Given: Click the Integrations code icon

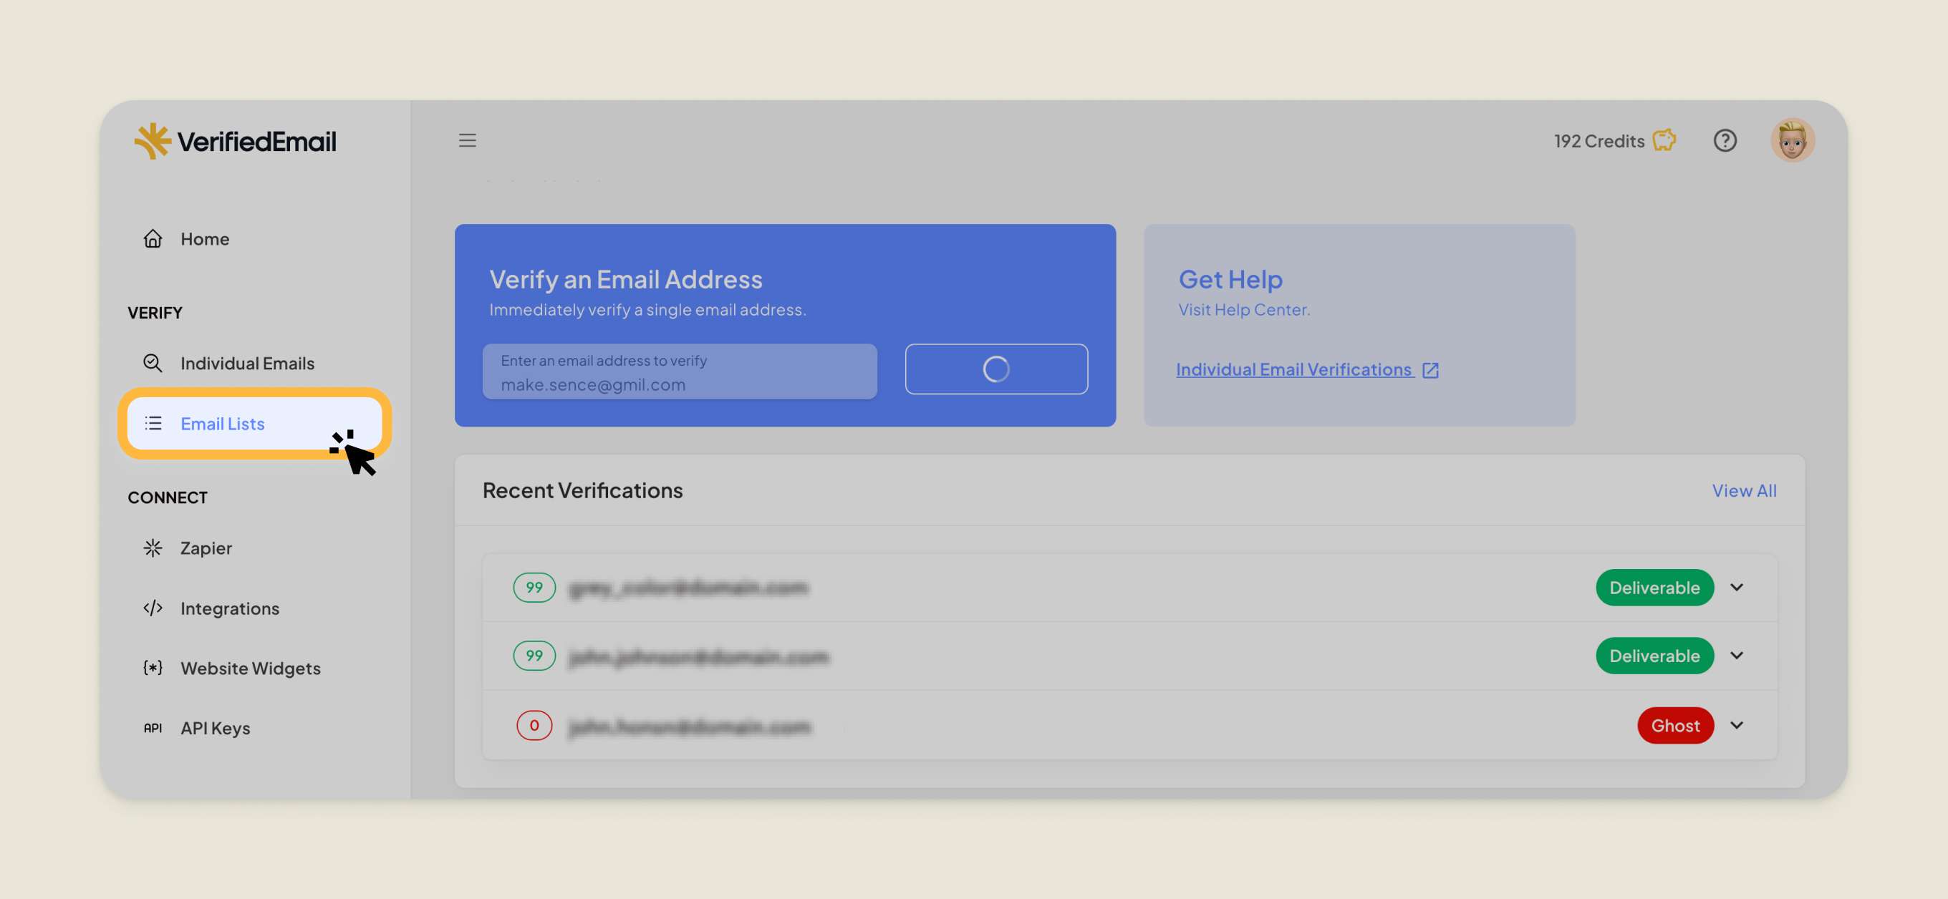Looking at the screenshot, I should pos(153,608).
